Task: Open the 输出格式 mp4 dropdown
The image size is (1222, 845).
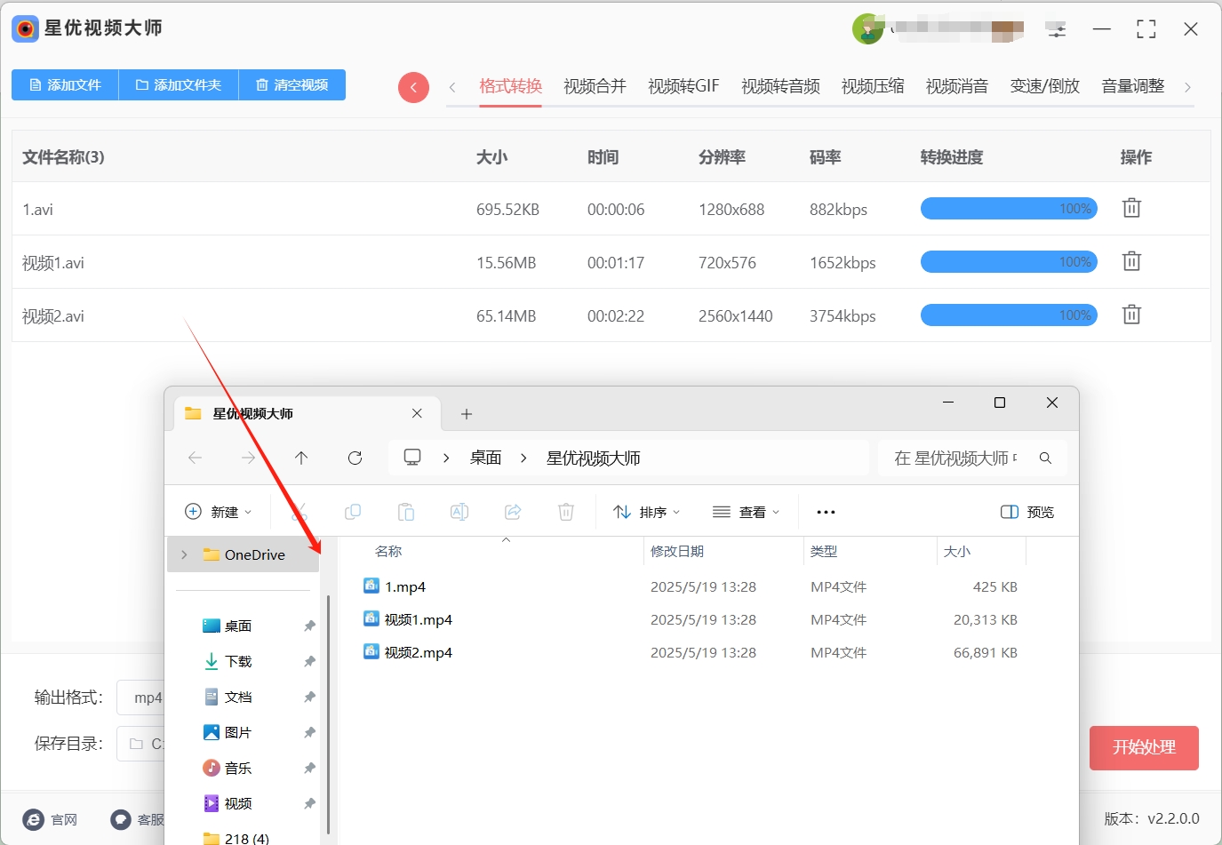Action: tap(142, 698)
